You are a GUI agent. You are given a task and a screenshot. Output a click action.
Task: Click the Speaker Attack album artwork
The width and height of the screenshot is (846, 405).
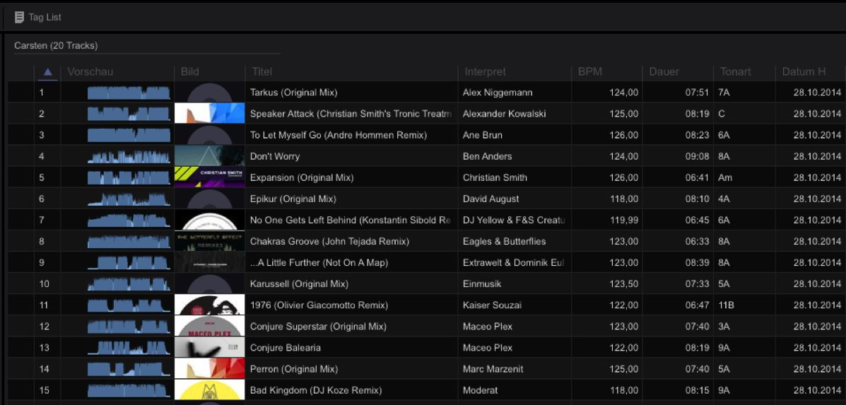tap(209, 114)
